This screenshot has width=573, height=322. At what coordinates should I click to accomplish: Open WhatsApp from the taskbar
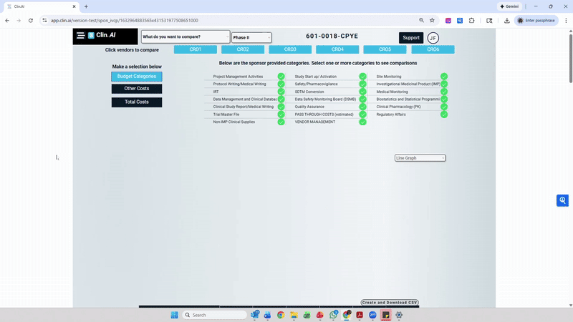pyautogui.click(x=333, y=315)
